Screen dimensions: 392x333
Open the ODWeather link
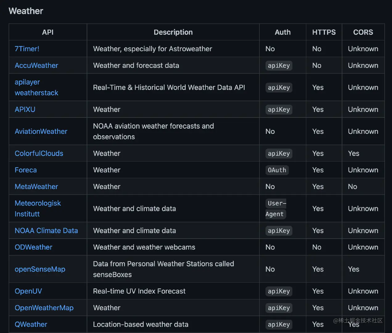(x=34, y=247)
